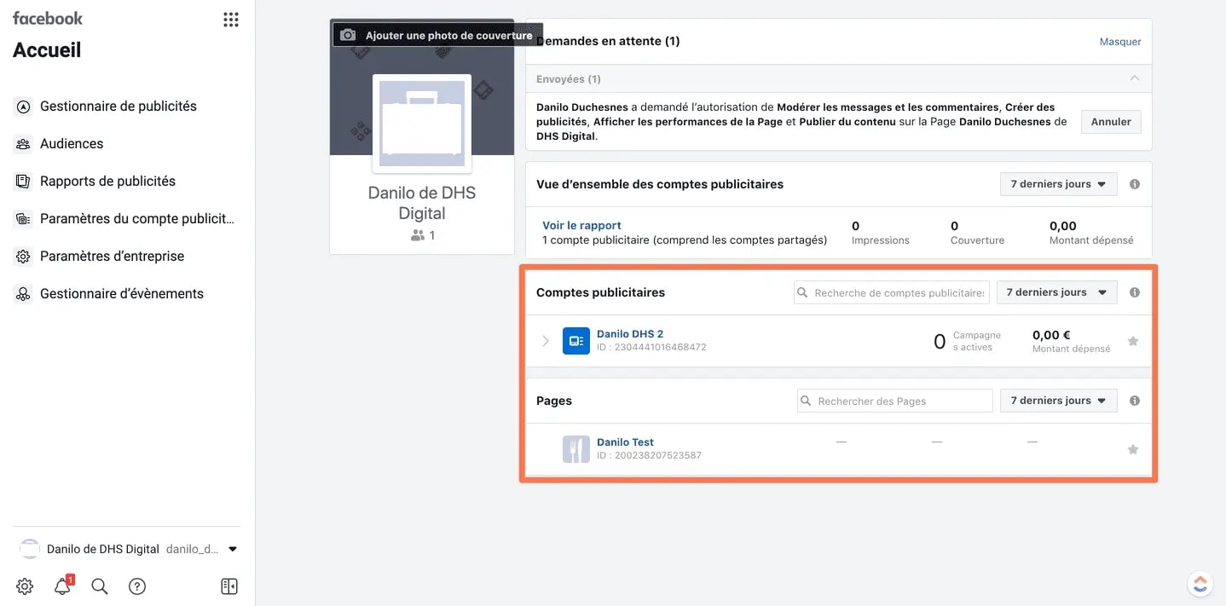
Task: Go to Paramètres d'entreprise
Action: (x=112, y=257)
